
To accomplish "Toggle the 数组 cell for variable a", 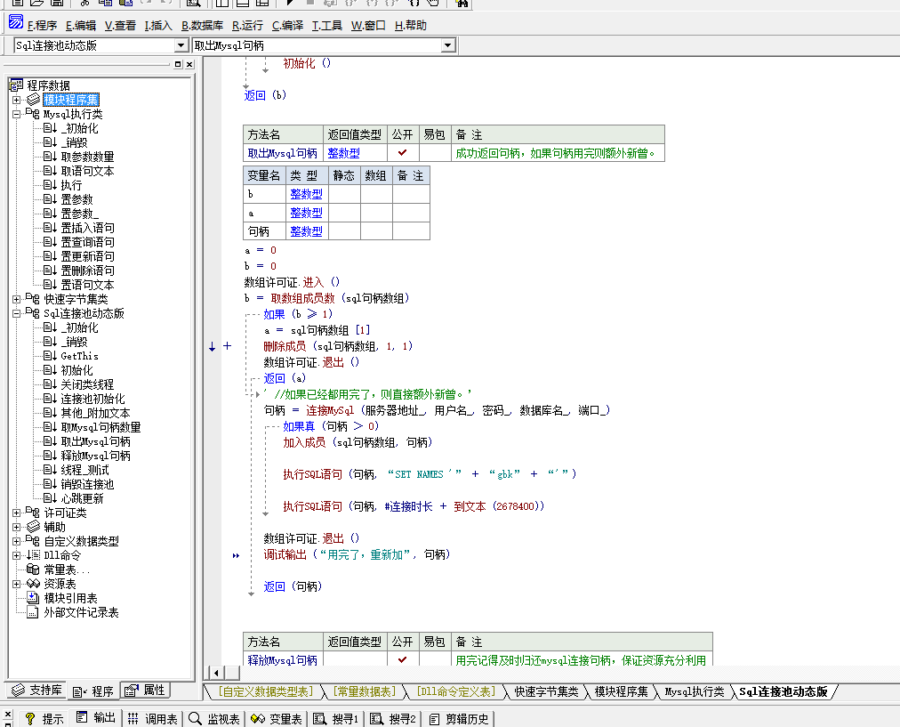I will click(376, 213).
